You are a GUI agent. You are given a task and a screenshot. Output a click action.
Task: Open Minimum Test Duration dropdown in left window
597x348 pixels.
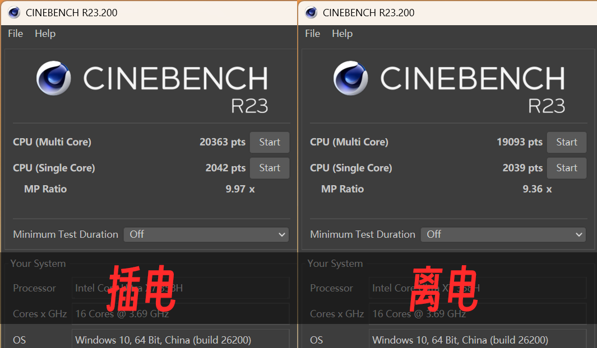pos(206,234)
